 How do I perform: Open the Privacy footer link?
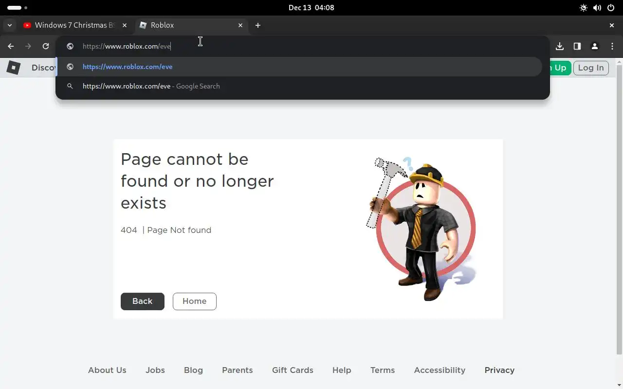tap(499, 370)
